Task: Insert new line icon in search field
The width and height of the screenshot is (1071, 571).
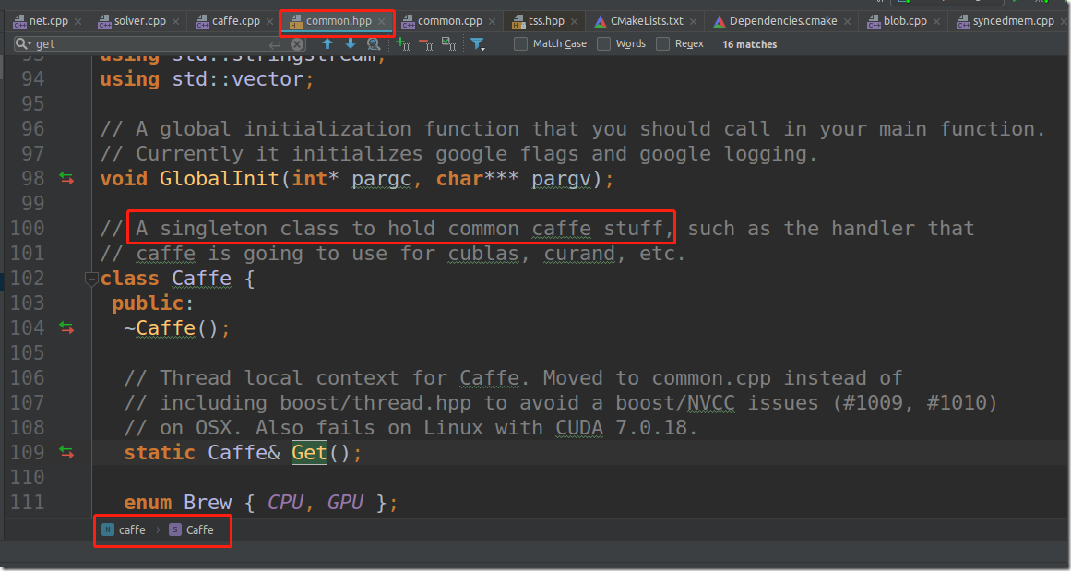Action: point(275,44)
